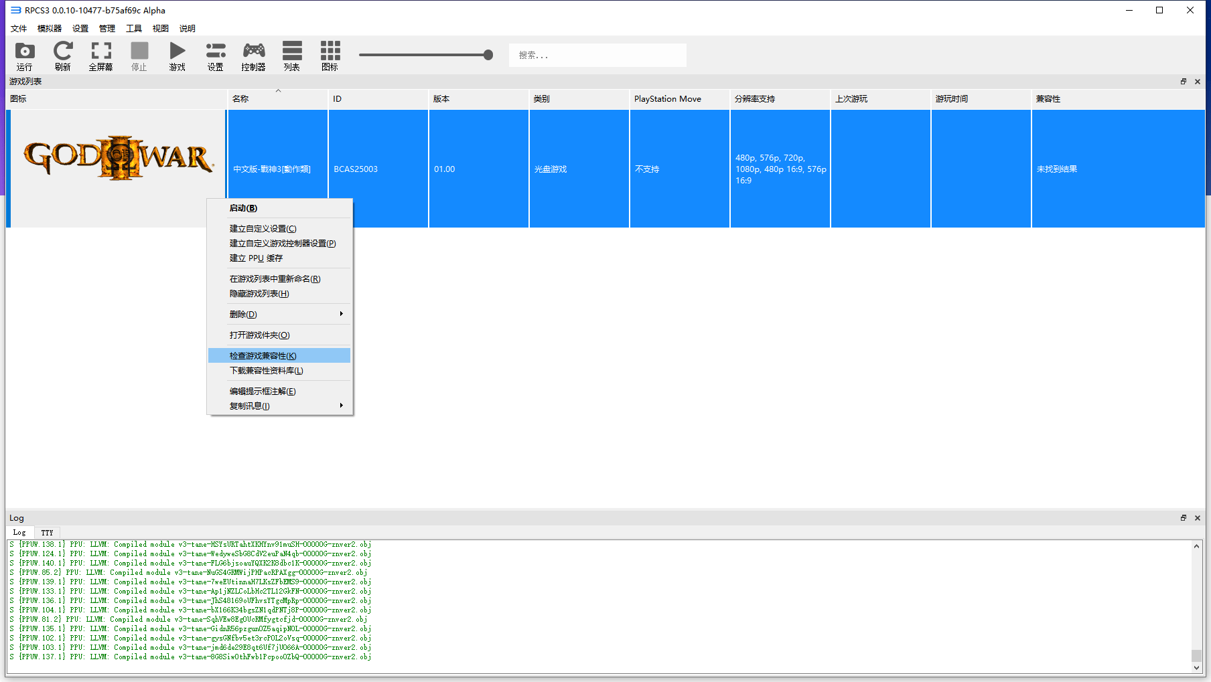This screenshot has height=682, width=1211.
Task: Sort by 游玩时间 column header
Action: (981, 99)
